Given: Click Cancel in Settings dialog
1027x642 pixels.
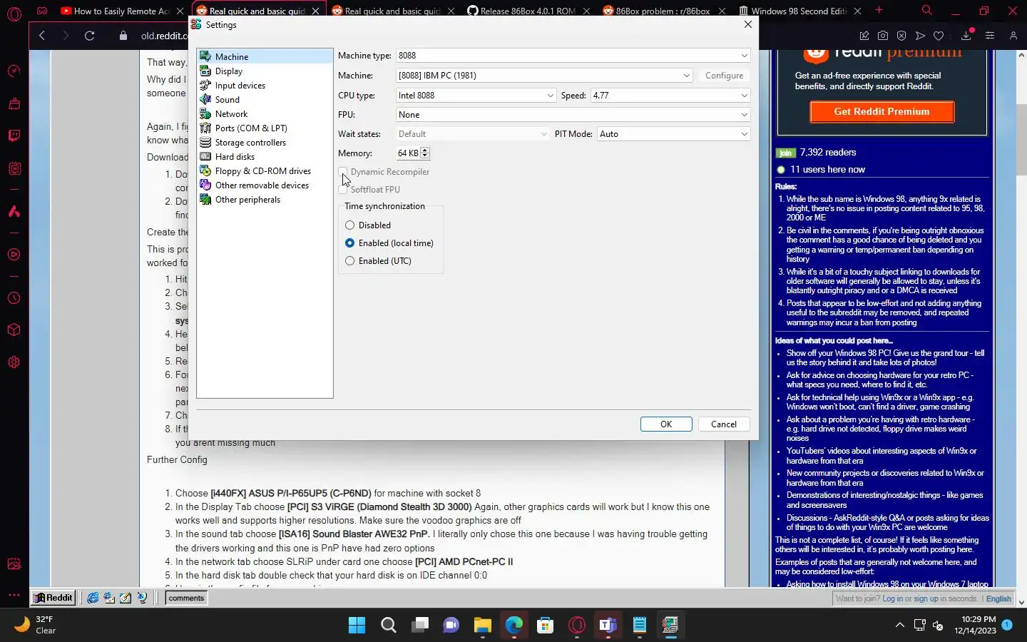Looking at the screenshot, I should click(x=724, y=424).
